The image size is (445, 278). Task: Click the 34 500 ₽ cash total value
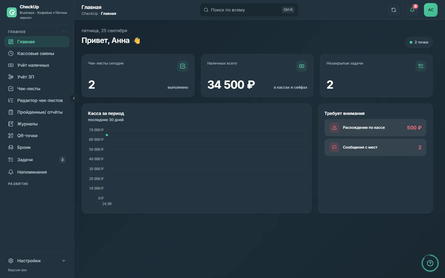[x=231, y=85]
